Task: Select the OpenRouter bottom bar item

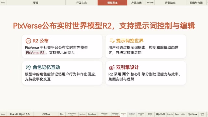Action: [82, 114]
